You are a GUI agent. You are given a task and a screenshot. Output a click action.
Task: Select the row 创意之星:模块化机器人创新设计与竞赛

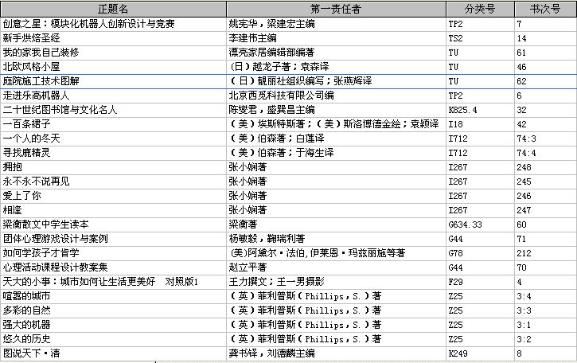tap(288, 25)
